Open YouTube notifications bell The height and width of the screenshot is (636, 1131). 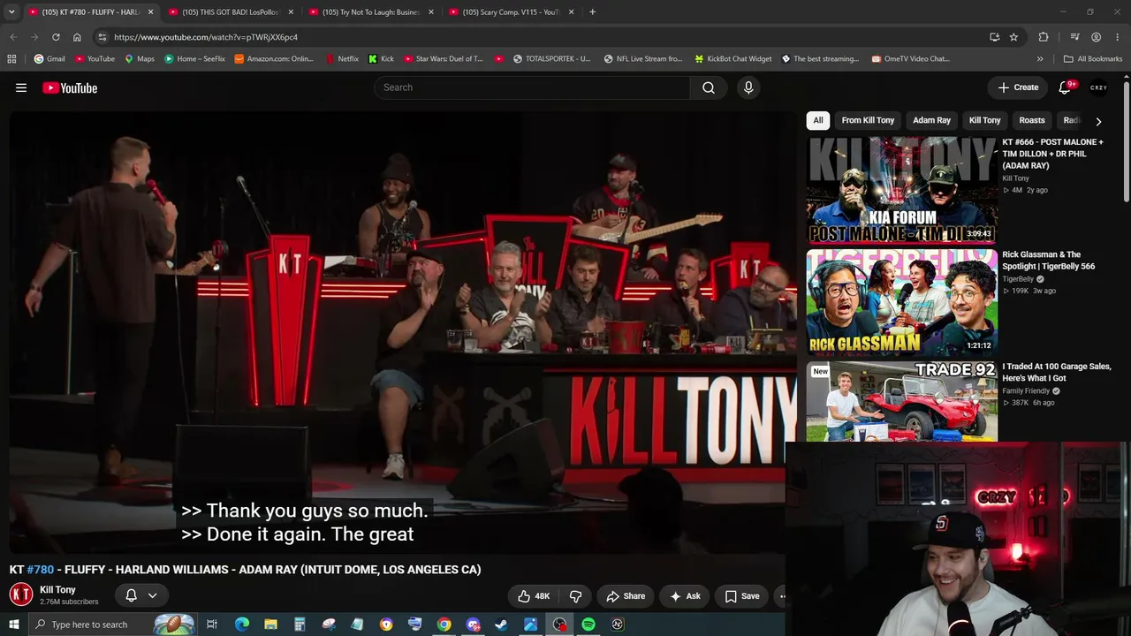(x=1066, y=87)
